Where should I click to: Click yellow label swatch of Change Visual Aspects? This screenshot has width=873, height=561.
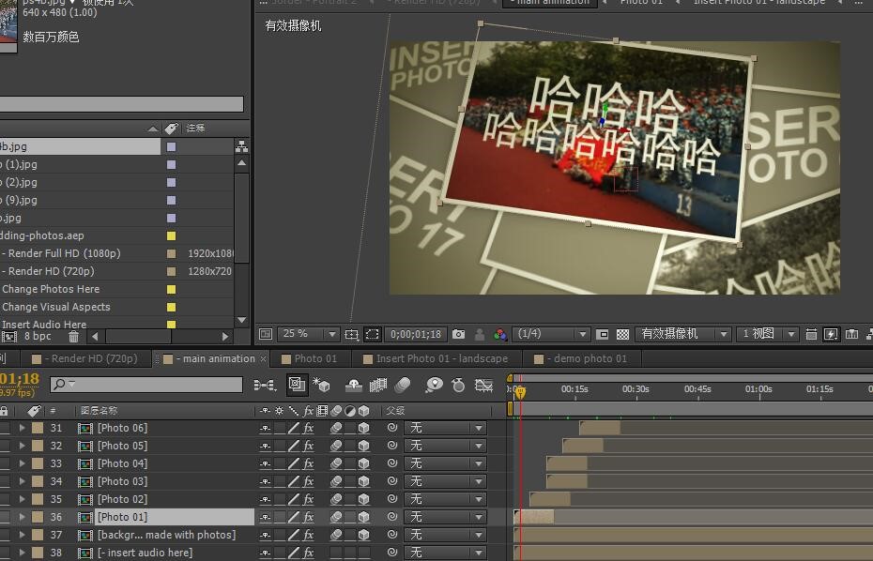pyautogui.click(x=172, y=307)
